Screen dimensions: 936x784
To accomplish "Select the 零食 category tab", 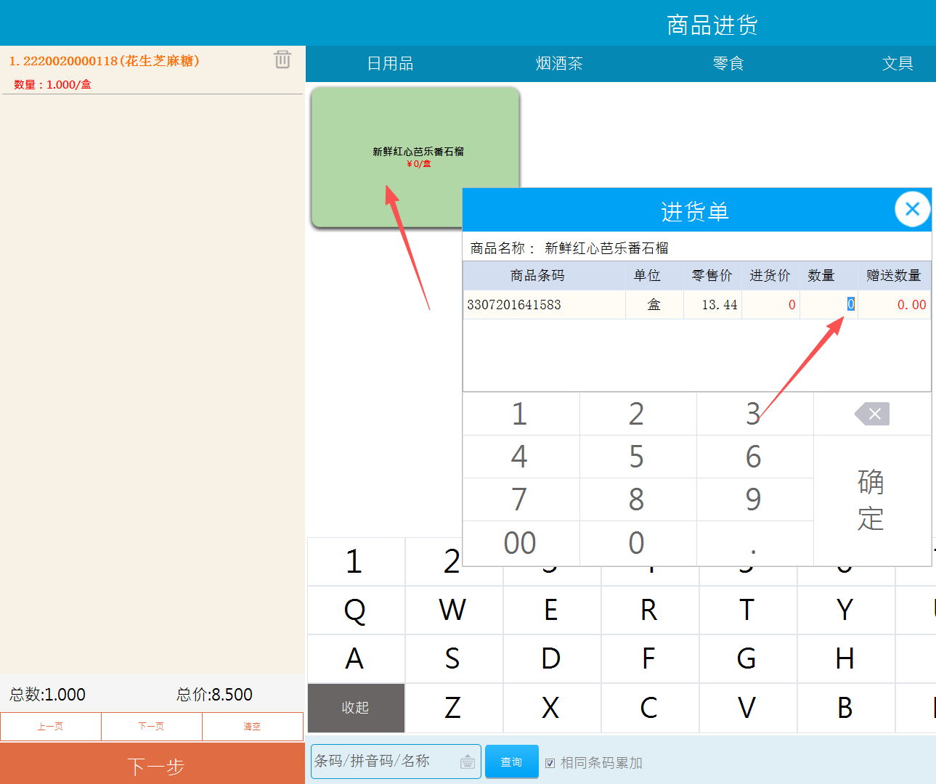I will tap(728, 64).
